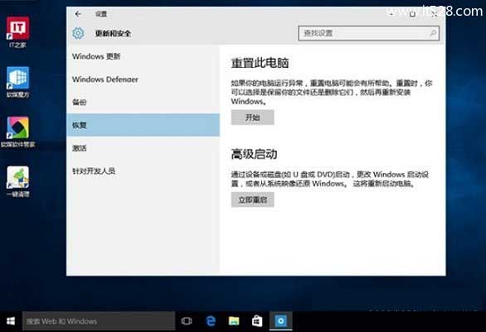
Task: Click the 高级启动 heading
Action: click(x=254, y=154)
